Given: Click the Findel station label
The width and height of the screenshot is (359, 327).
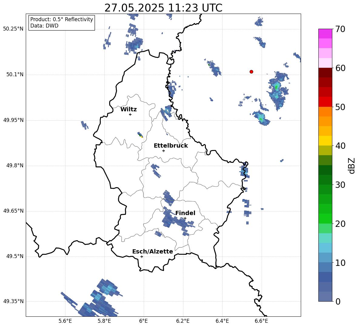Looking at the screenshot, I should 185,213.
